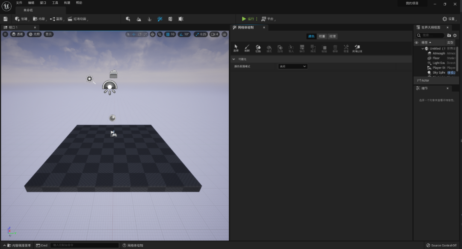Switch to the 纹理 (Textures) tab
The image size is (462, 249).
(333, 36)
